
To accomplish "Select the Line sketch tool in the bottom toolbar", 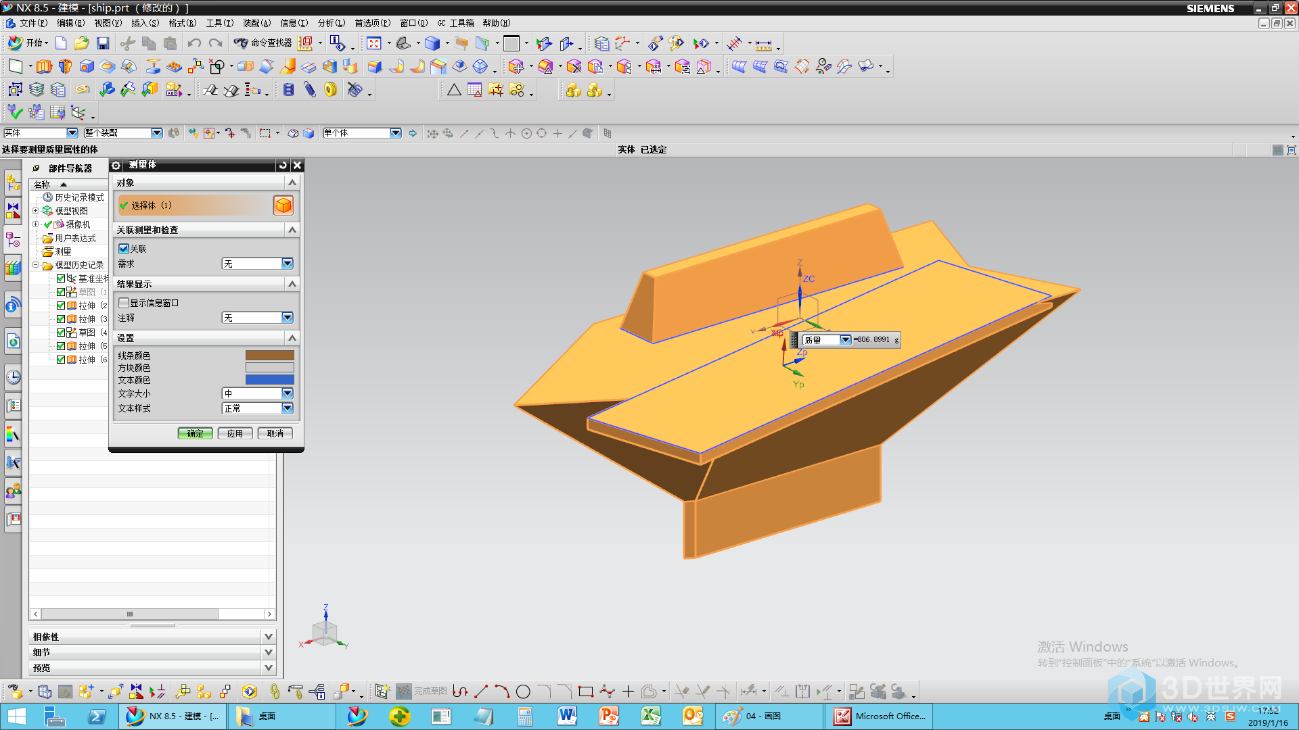I will tap(481, 691).
